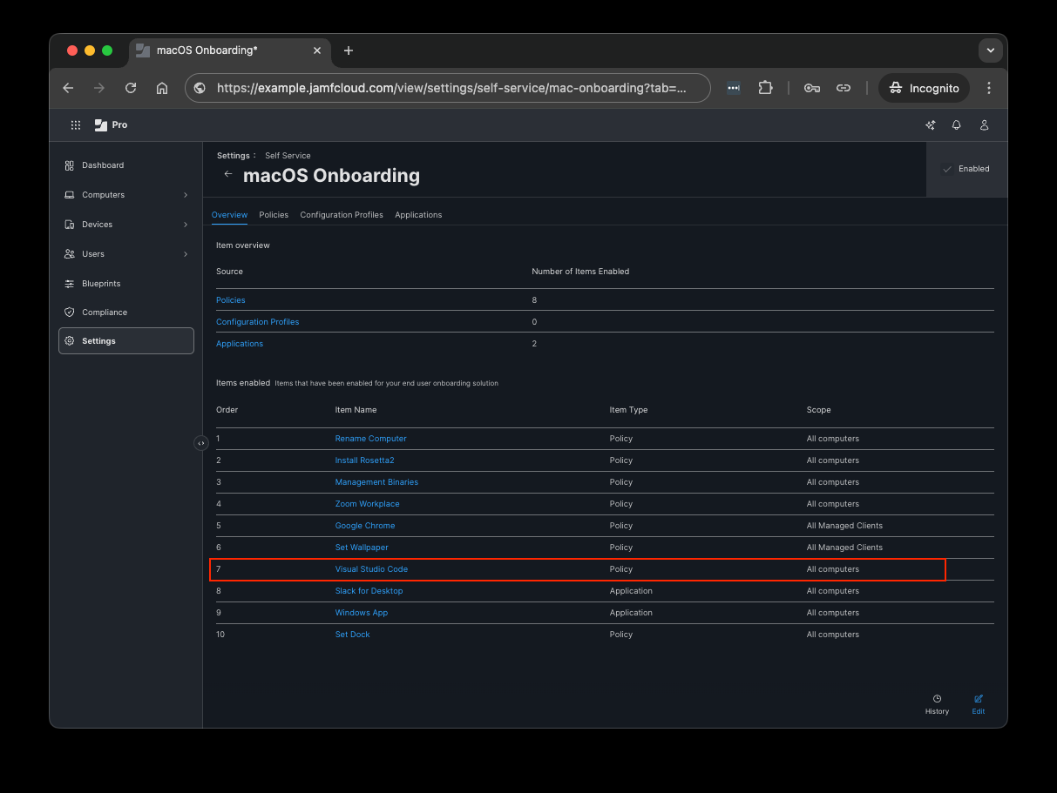The height and width of the screenshot is (793, 1057).
Task: Open the Google Chrome policy
Action: (x=365, y=526)
